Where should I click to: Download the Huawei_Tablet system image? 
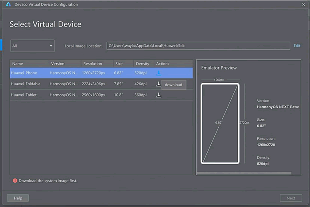(159, 95)
